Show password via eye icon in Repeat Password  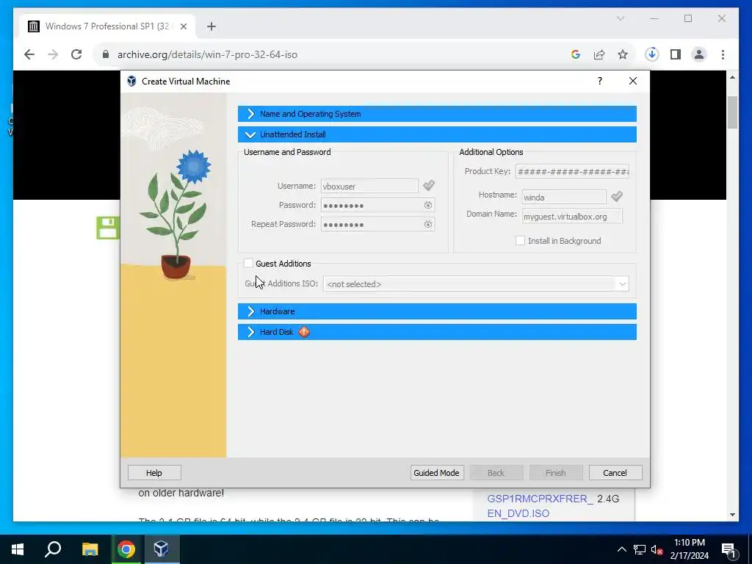[428, 225]
